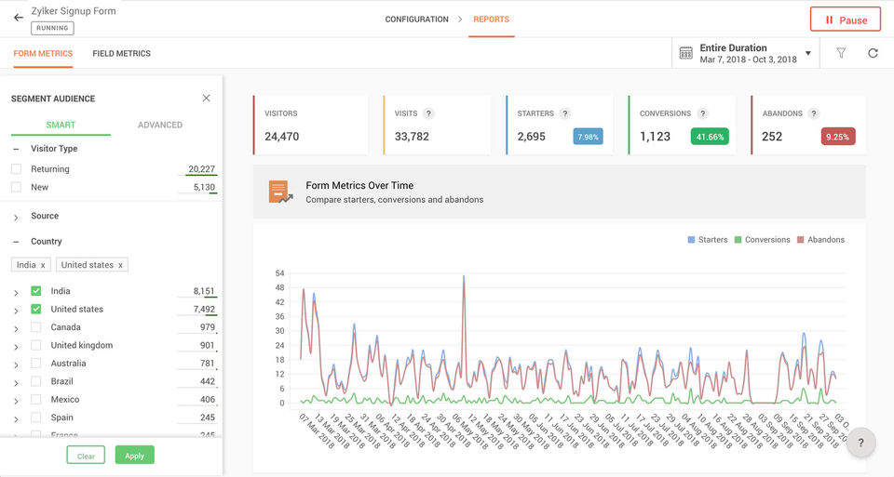
Task: Tick the Canada country checkbox
Action: [x=35, y=327]
